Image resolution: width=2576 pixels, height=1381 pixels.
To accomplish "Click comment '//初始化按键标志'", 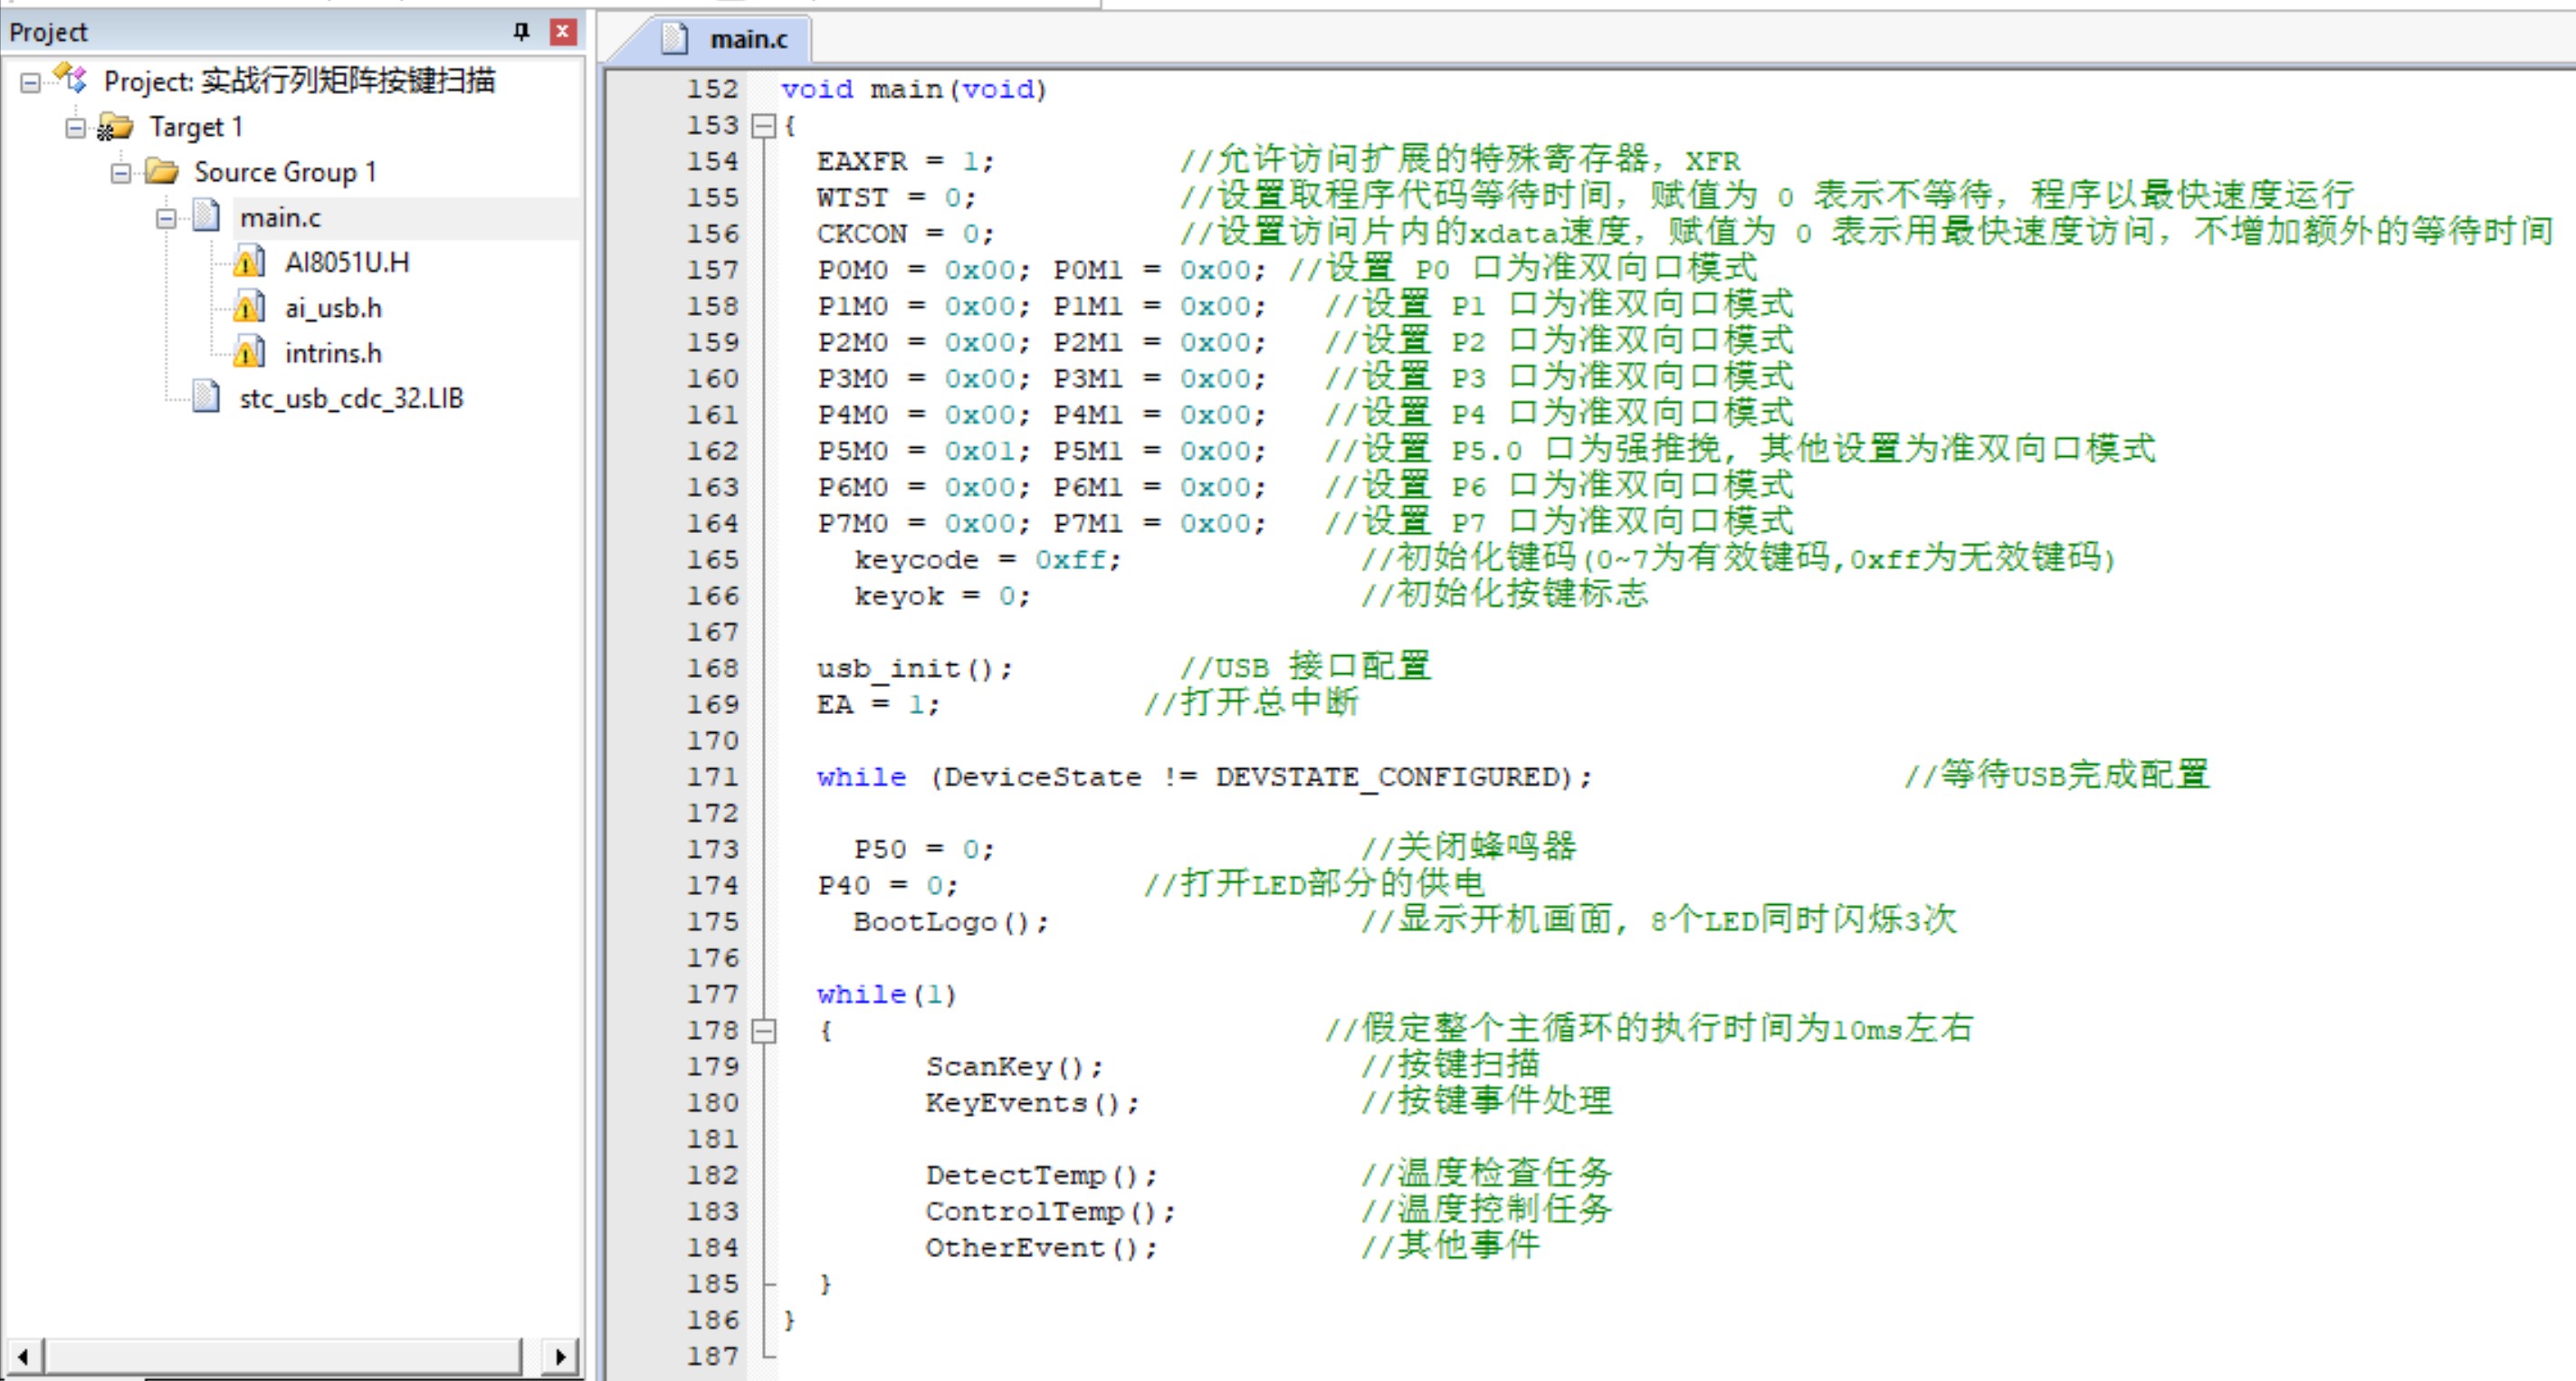I will pos(1504,594).
